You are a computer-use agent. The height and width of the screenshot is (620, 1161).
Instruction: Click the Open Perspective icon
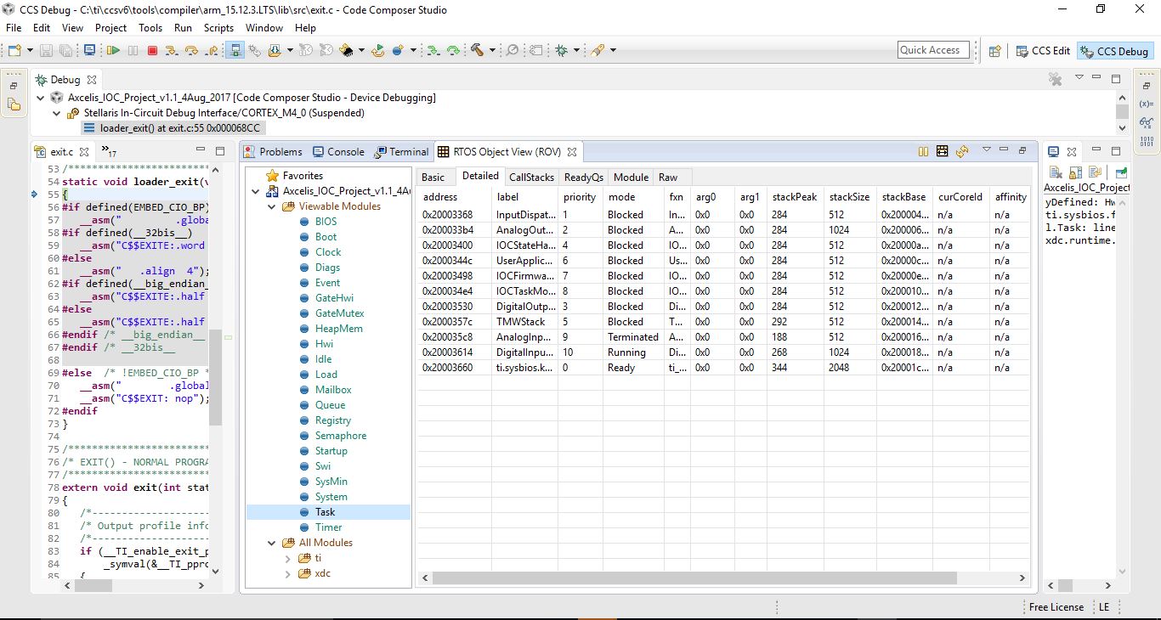[x=994, y=51]
